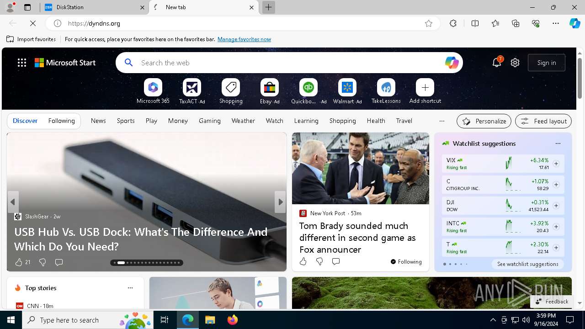Add Citigroup to watchlist
This screenshot has width=585, height=329.
[556, 185]
